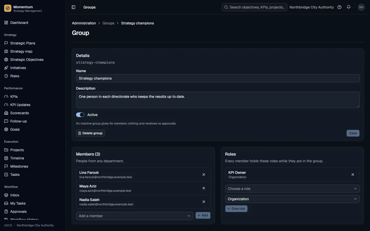The image size is (370, 231).
Task: Open the Add a member dropdown
Action: pos(135,216)
